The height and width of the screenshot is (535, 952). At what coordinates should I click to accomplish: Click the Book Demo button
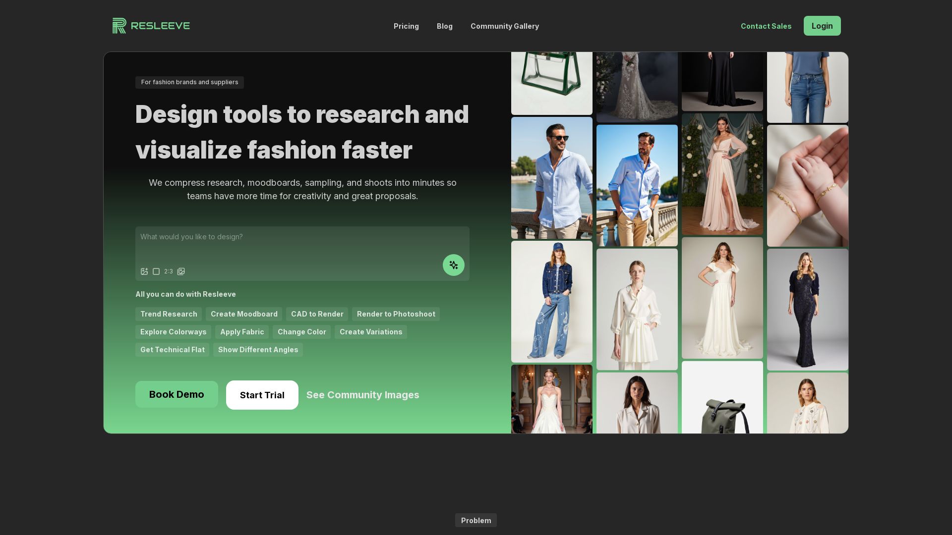pos(177,394)
